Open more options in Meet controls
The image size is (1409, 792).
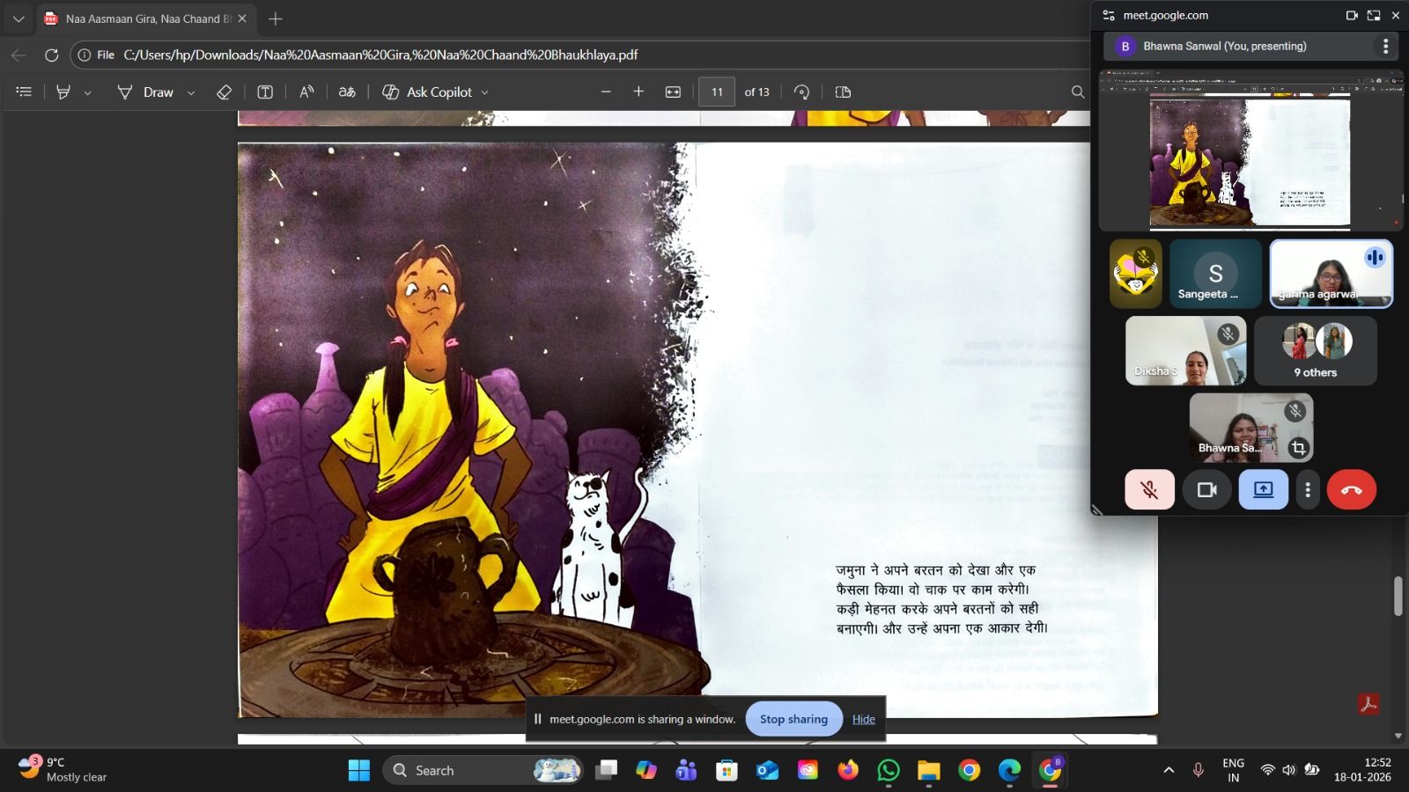pos(1308,489)
